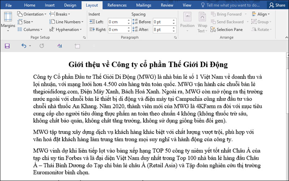This screenshot has width=289, height=181.
Task: Open the Group menu
Action: click(261, 22)
